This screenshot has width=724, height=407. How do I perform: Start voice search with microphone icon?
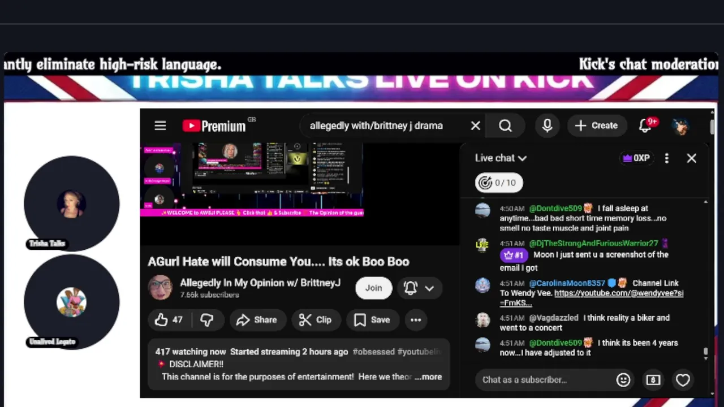[x=547, y=125]
